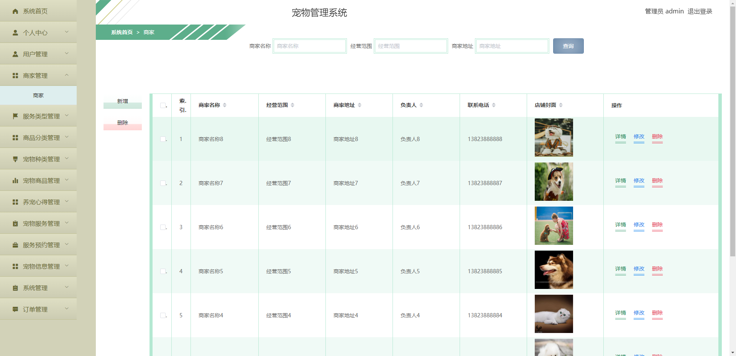This screenshot has width=736, height=356.
Task: Expand the 服务类型管理 chevron
Action: pos(67,115)
